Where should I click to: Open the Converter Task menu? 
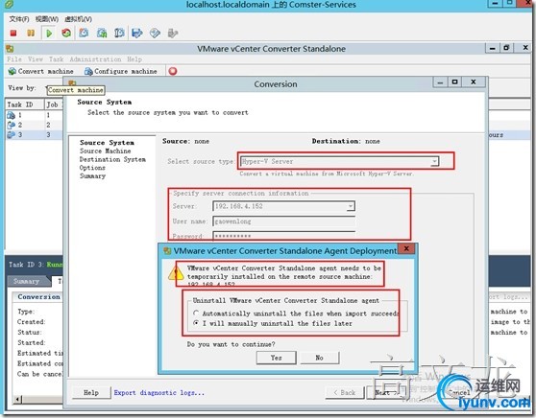coord(56,59)
